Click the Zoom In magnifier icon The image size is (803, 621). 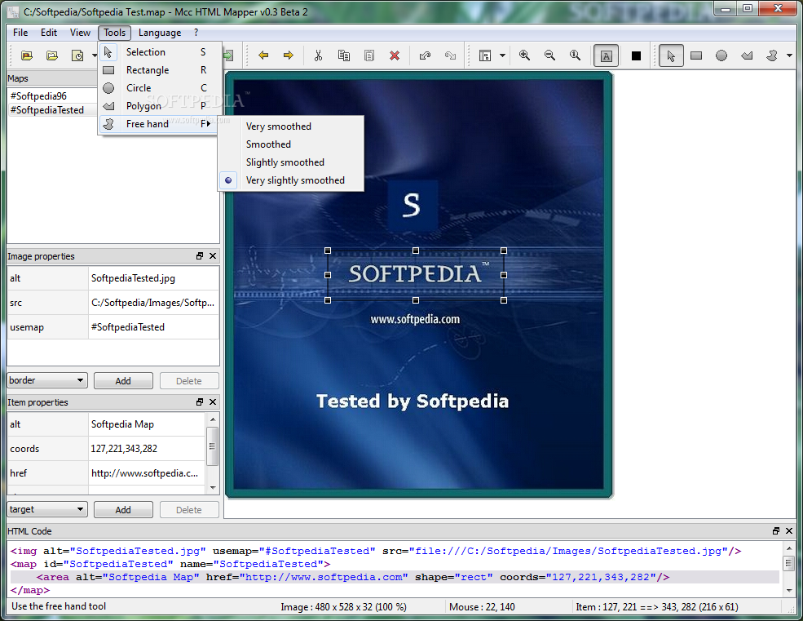[524, 55]
